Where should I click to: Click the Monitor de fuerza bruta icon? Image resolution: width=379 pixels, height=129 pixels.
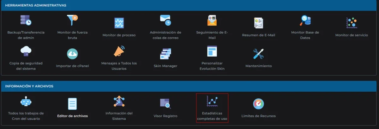[72, 21]
